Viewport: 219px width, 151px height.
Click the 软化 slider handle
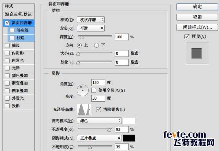(78, 63)
